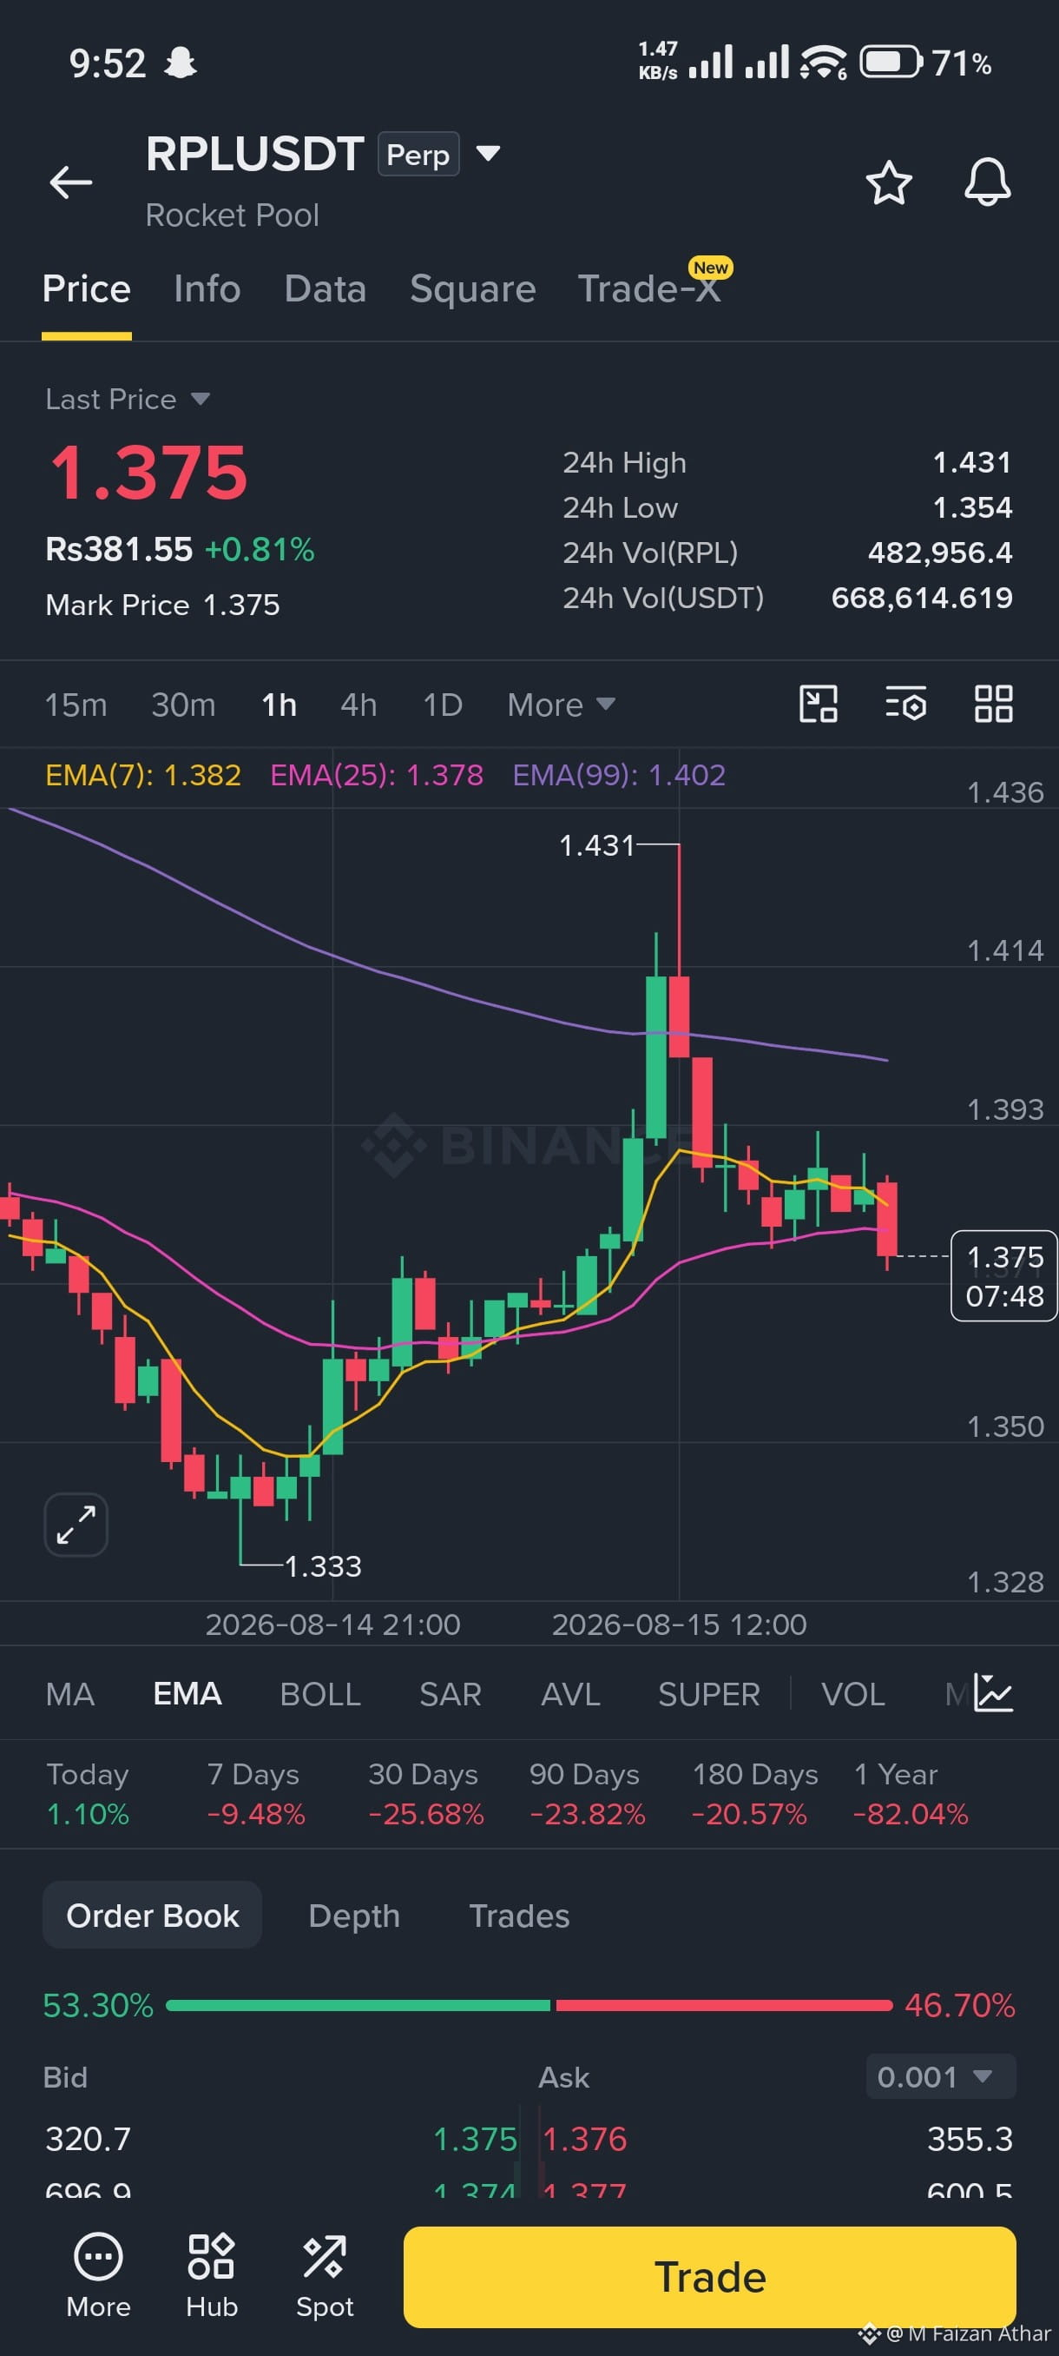Show the Depth tab
Viewport: 1059px width, 2356px height.
354,1916
